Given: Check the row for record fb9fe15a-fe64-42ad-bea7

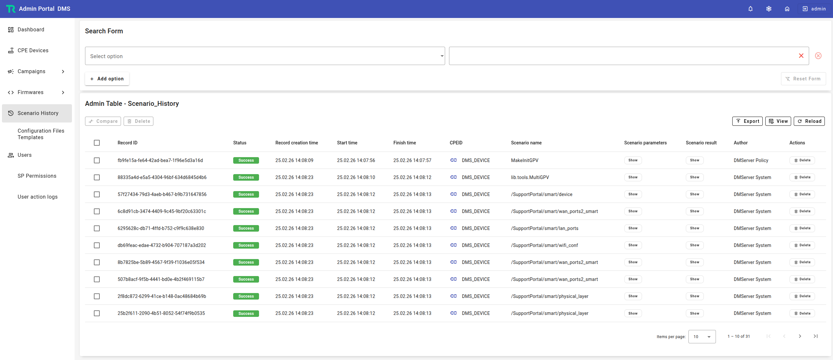Looking at the screenshot, I should (x=97, y=160).
